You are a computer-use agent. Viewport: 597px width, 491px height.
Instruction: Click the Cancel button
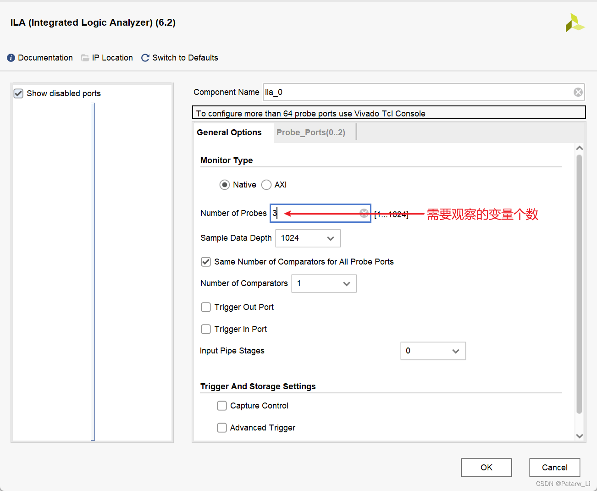pyautogui.click(x=555, y=468)
